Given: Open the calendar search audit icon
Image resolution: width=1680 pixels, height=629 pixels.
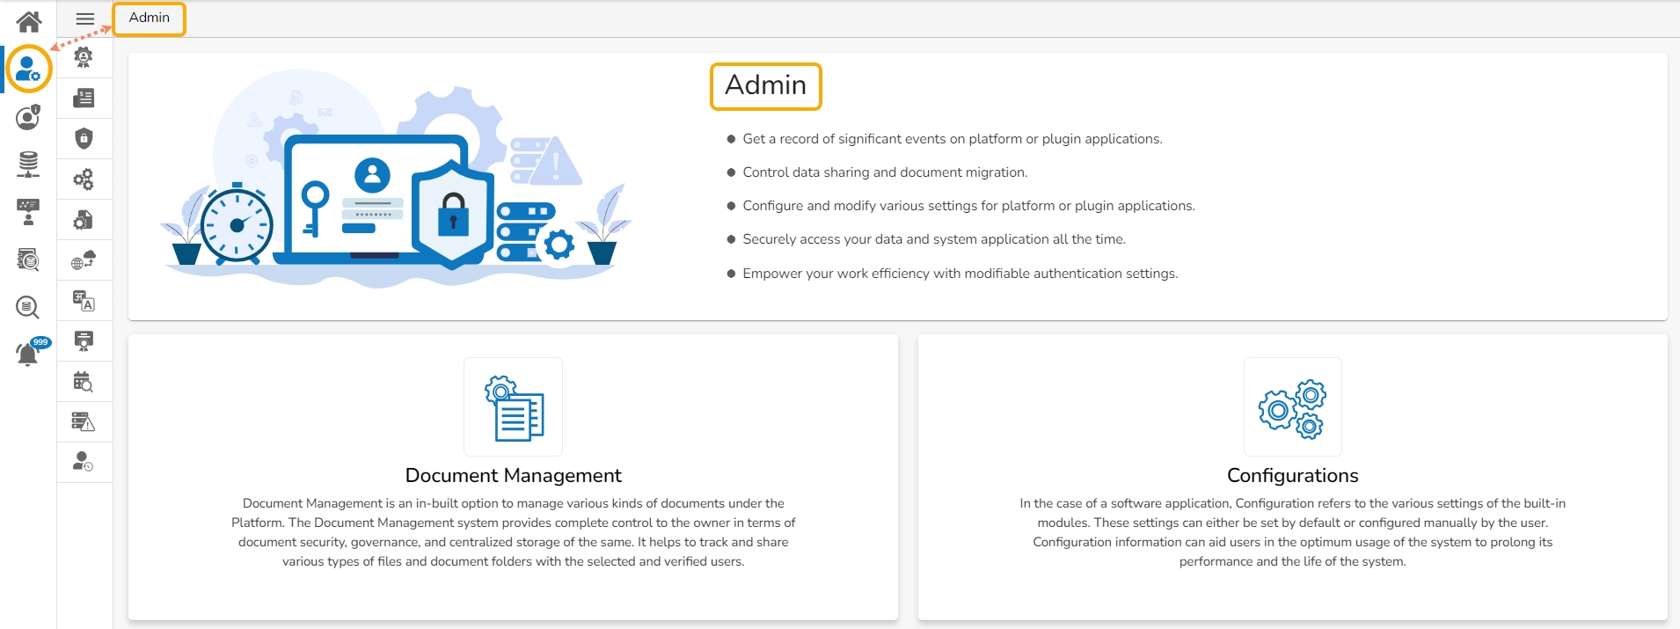Looking at the screenshot, I should (x=84, y=382).
